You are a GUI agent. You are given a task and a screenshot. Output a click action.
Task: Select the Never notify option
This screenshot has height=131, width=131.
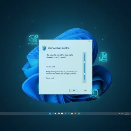pos(50,78)
